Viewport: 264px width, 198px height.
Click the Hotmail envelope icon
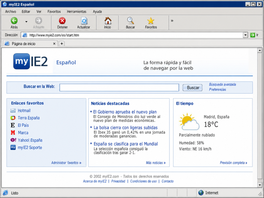[13, 111]
